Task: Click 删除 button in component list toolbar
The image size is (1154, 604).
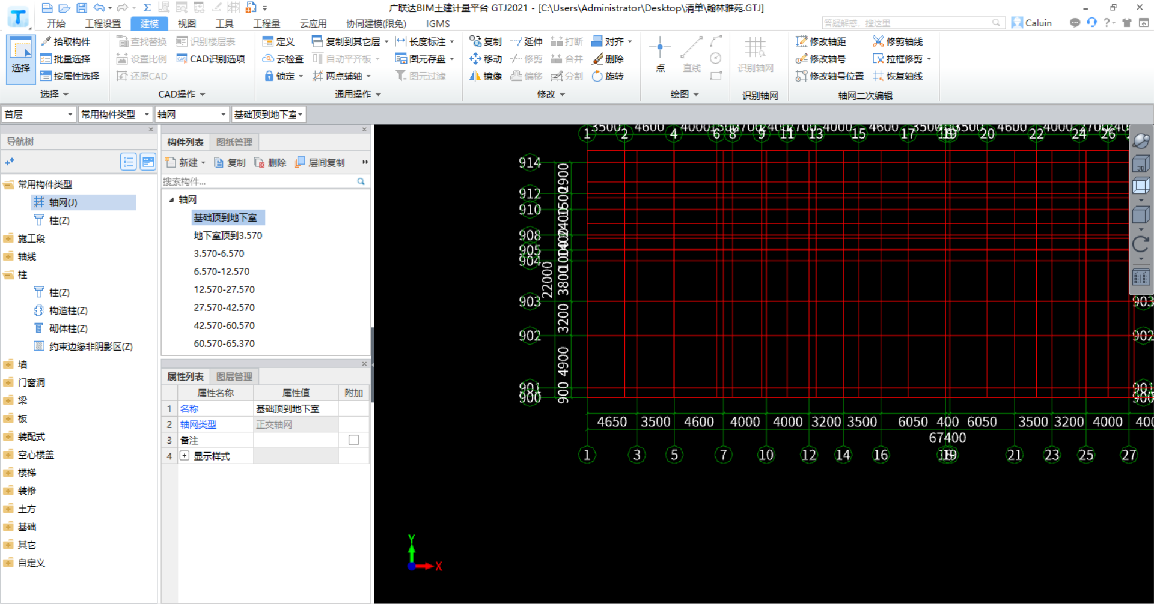Action: (x=270, y=162)
